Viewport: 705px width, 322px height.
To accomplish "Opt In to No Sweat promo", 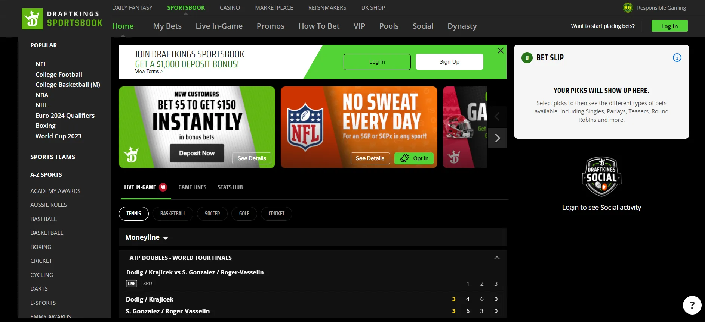I will [x=414, y=158].
